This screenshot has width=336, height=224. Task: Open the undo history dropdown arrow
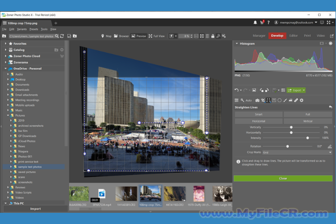click(241, 90)
